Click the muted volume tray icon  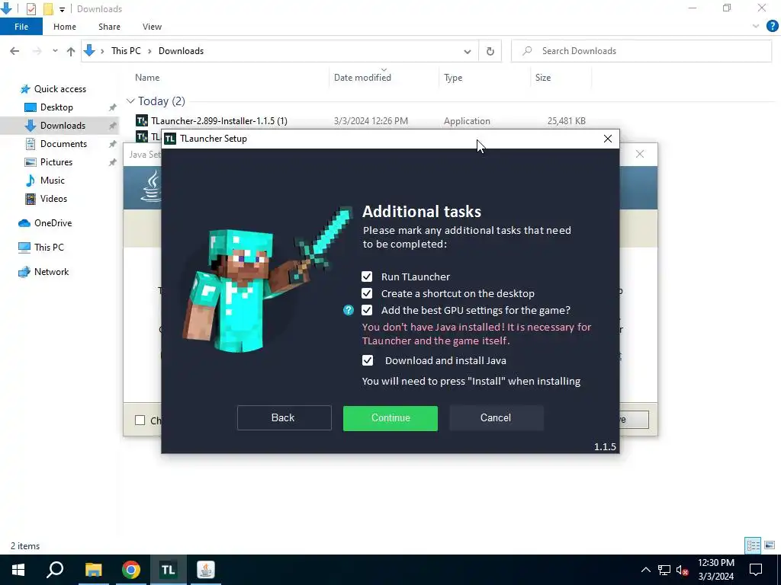pyautogui.click(x=683, y=570)
